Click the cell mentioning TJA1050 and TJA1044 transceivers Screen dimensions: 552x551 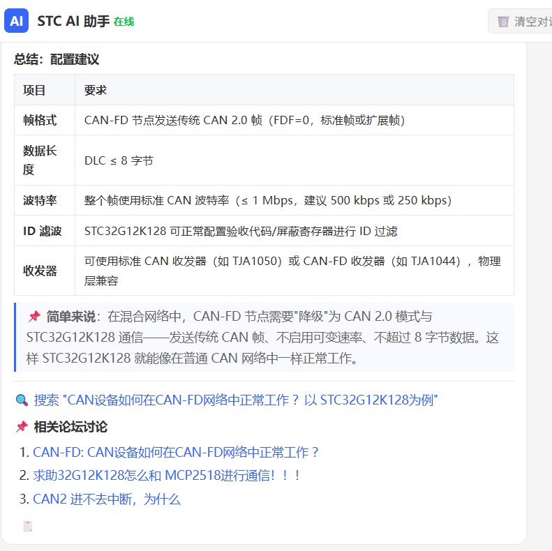(294, 271)
